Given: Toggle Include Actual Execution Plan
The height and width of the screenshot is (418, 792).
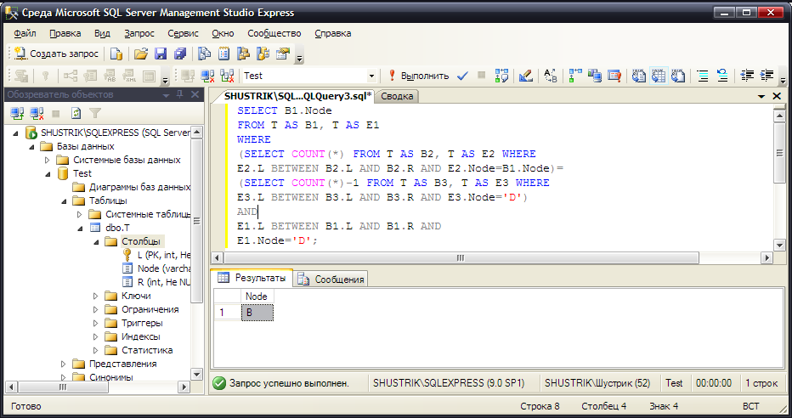Looking at the screenshot, I should pyautogui.click(x=574, y=76).
